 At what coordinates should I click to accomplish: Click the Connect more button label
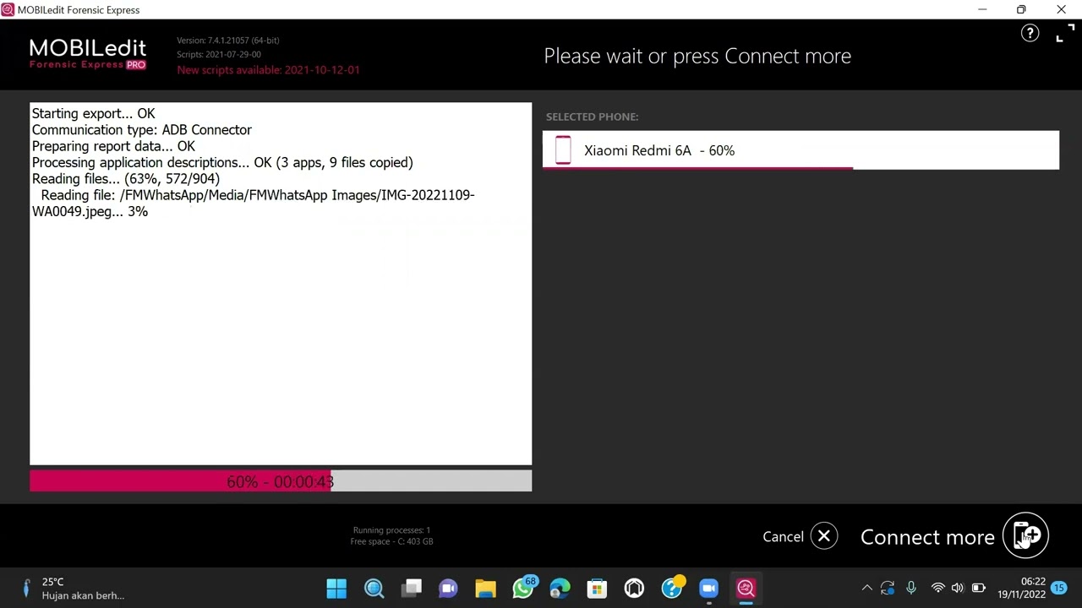927,537
